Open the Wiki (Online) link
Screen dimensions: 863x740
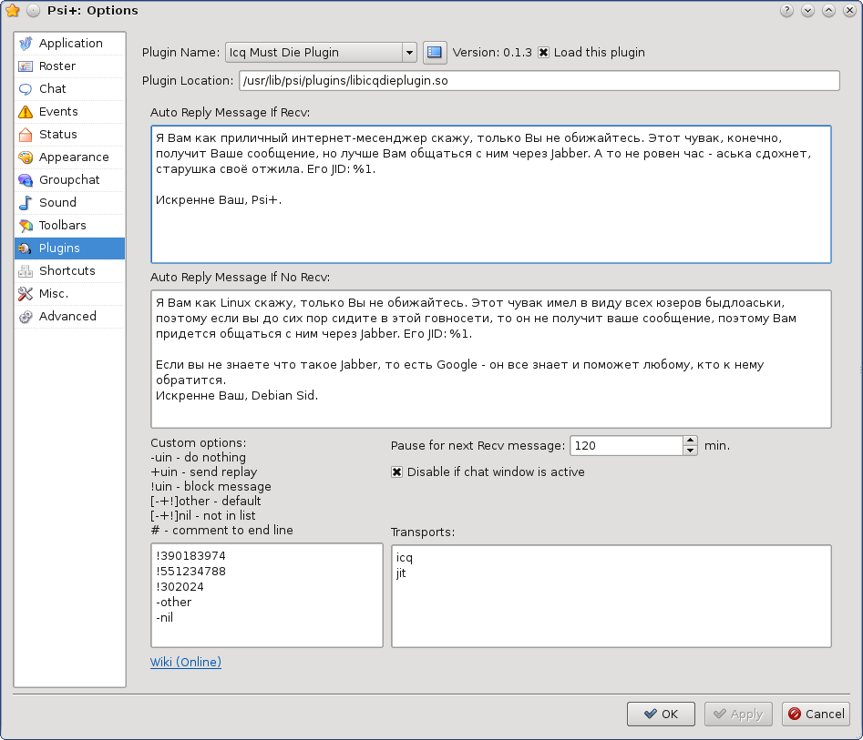(185, 662)
